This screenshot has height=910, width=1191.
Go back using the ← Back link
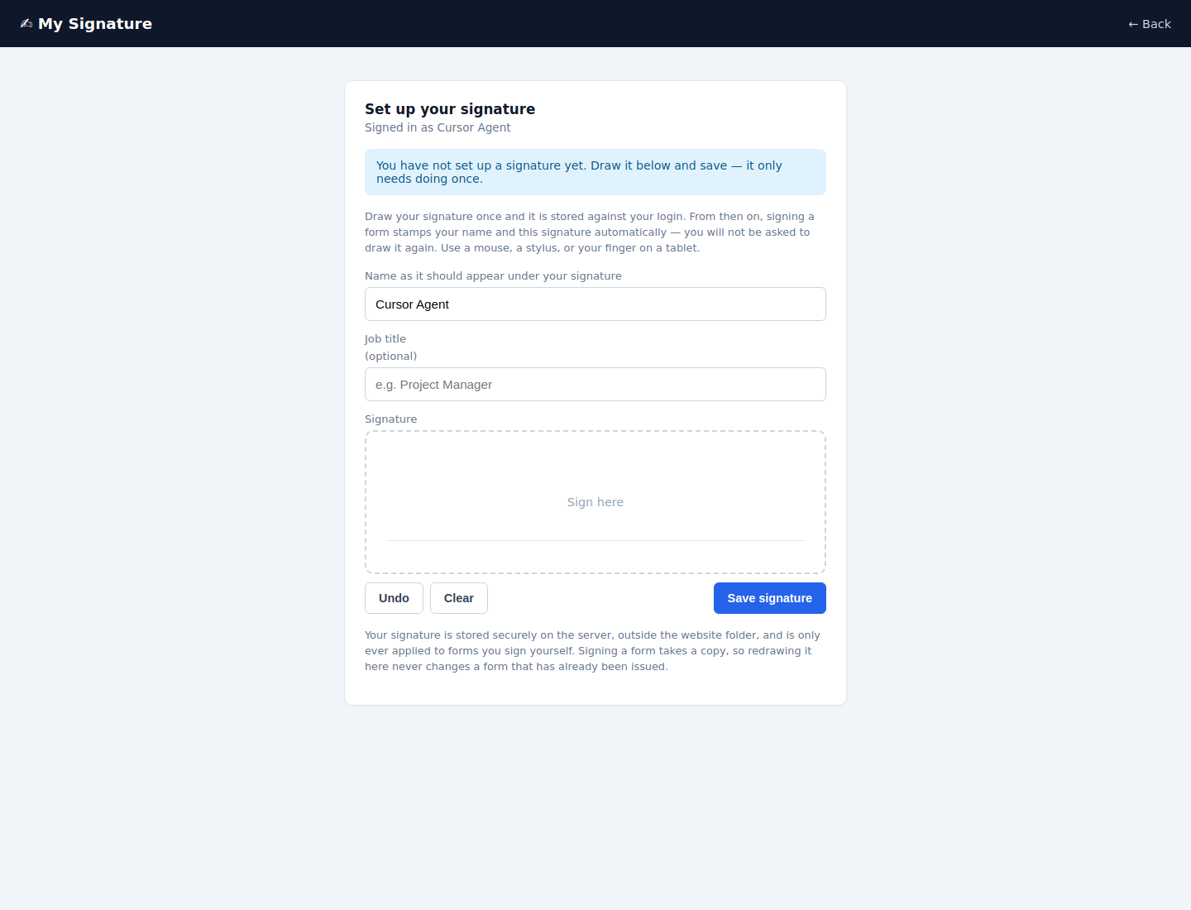click(1150, 24)
